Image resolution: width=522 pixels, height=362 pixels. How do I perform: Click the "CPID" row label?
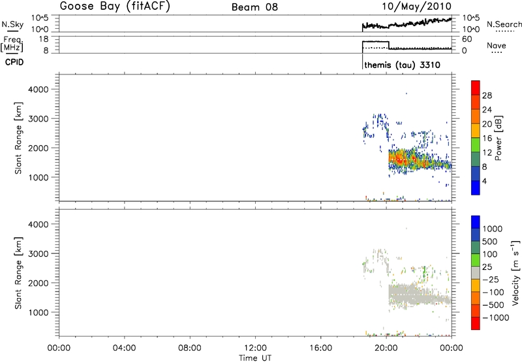pyautogui.click(x=14, y=62)
